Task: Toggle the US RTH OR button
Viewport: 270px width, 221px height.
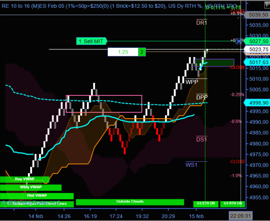Action: [x=233, y=204]
